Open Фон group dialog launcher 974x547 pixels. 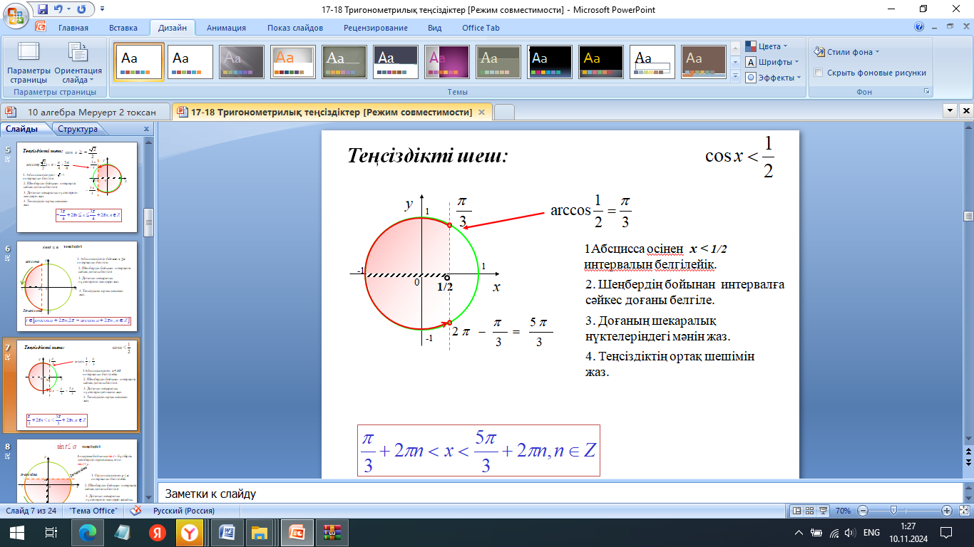pyautogui.click(x=927, y=92)
